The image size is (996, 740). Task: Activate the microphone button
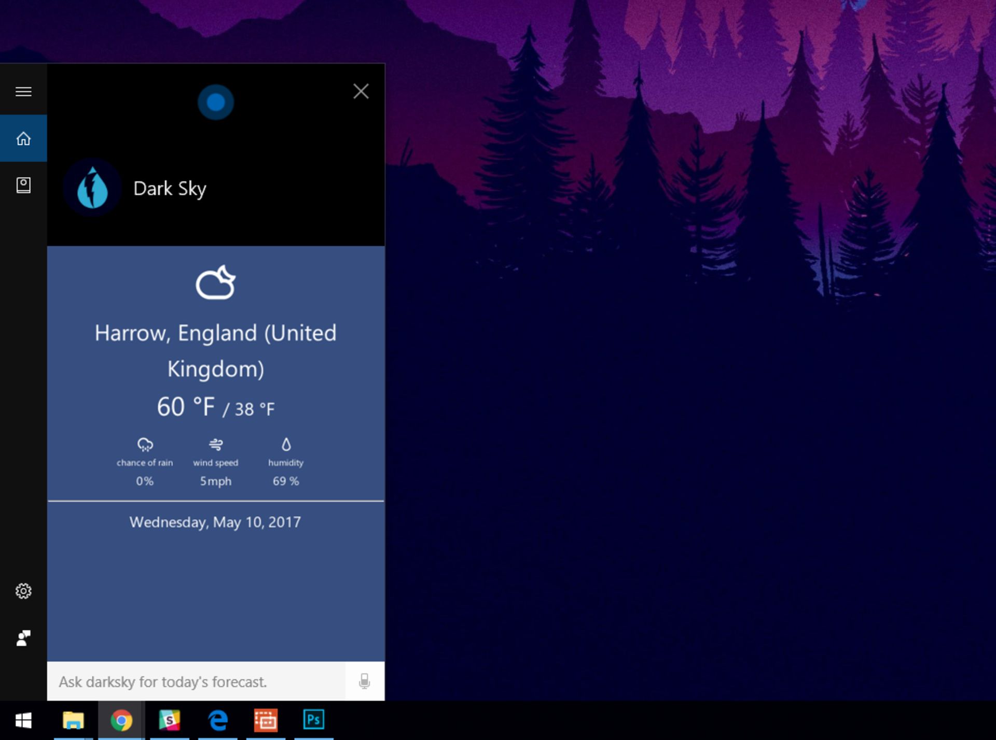coord(365,681)
